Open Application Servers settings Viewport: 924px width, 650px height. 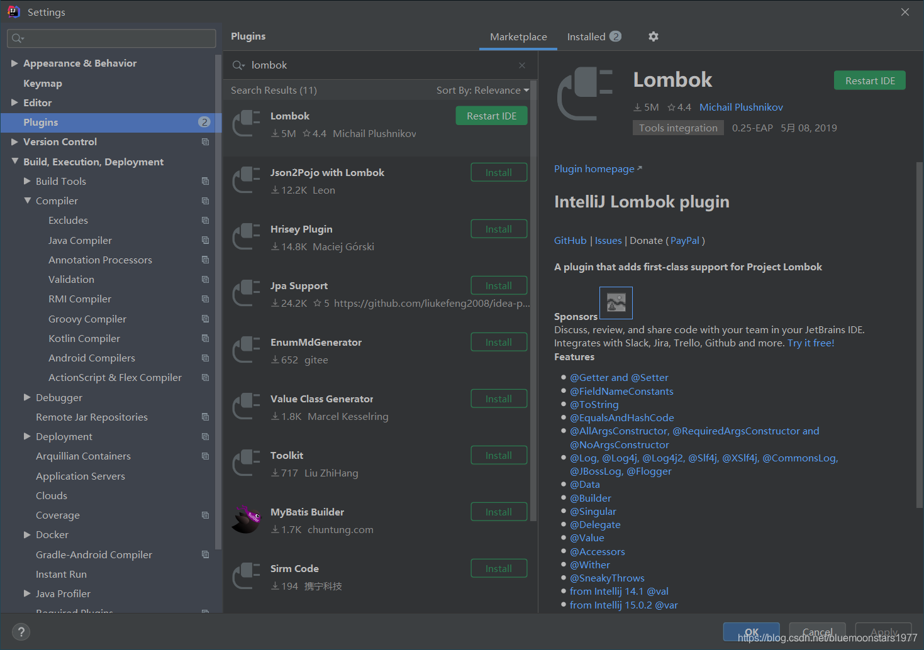(81, 476)
